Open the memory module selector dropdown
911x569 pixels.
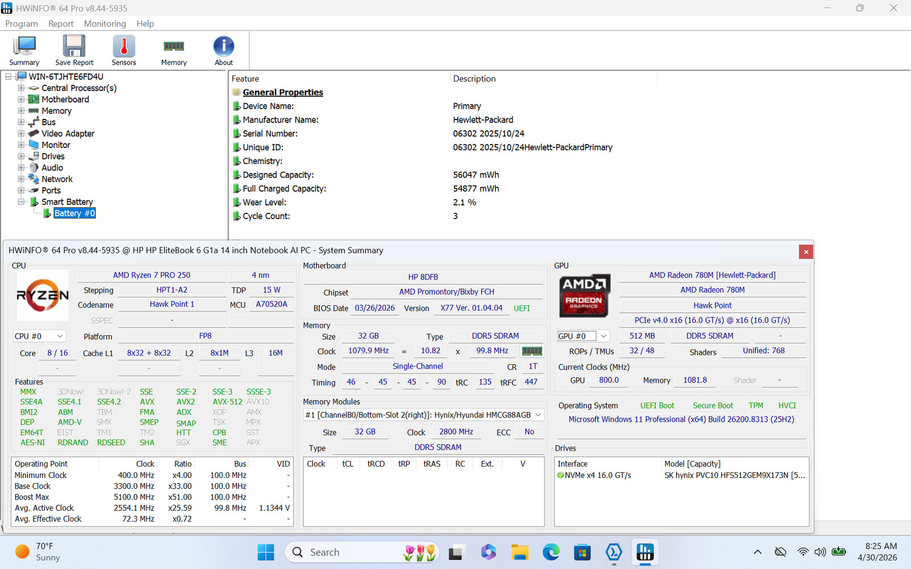click(x=424, y=415)
